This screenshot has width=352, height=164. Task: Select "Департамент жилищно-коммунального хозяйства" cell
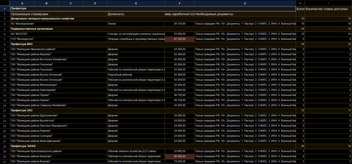tap(153, 19)
